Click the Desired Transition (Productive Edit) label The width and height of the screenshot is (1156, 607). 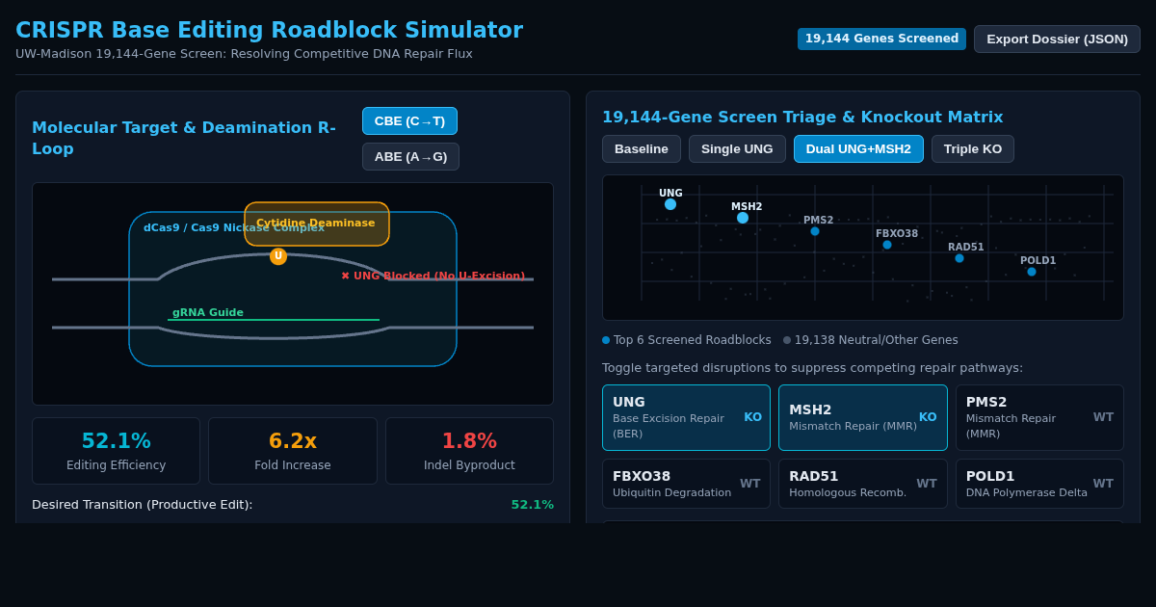pyautogui.click(x=143, y=505)
